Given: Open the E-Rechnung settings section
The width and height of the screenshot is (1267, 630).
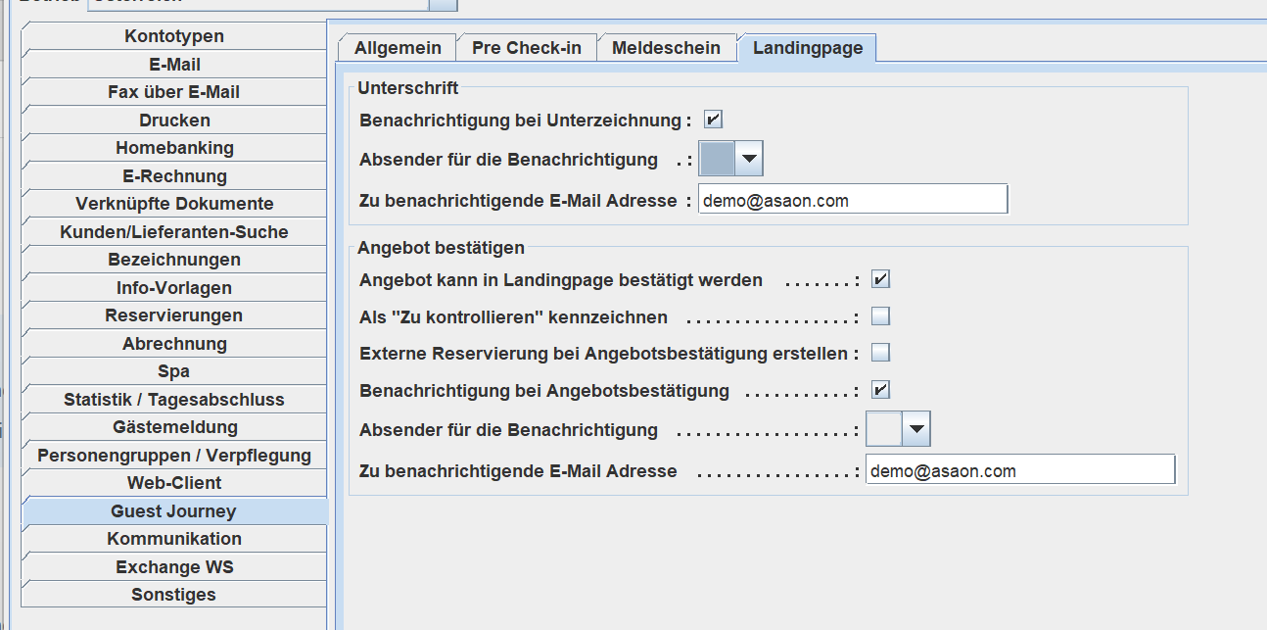Looking at the screenshot, I should (x=174, y=176).
